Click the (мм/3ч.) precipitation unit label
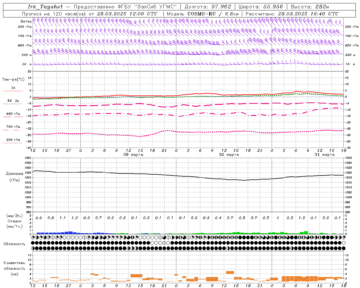Screen dimensions: 360x288 click(x=15, y=216)
